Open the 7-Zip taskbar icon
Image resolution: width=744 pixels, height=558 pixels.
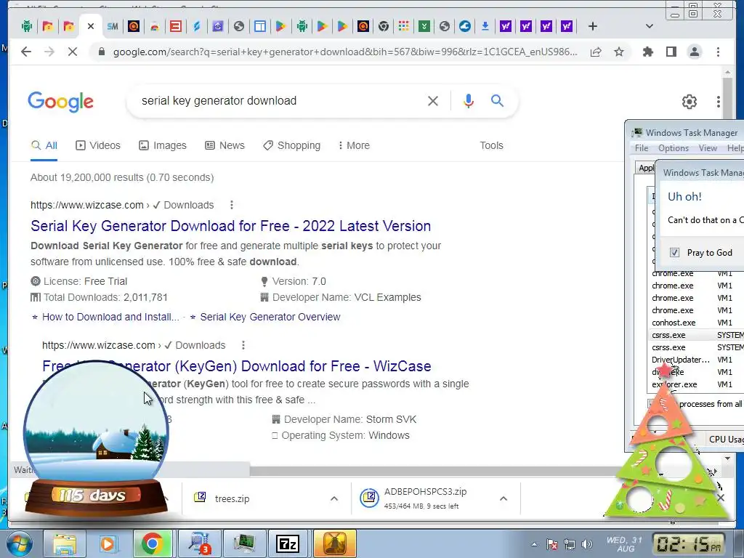pos(288,543)
